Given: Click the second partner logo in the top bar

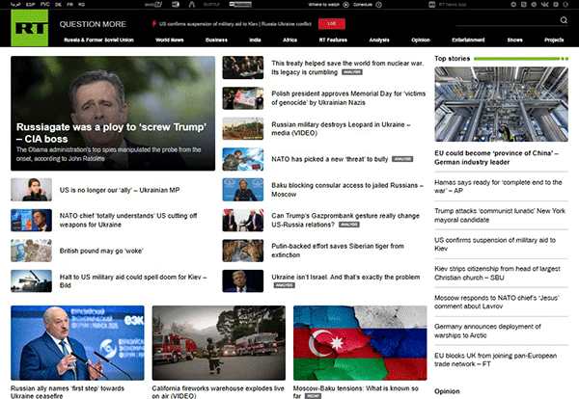Looking at the screenshot, I should point(176,5).
